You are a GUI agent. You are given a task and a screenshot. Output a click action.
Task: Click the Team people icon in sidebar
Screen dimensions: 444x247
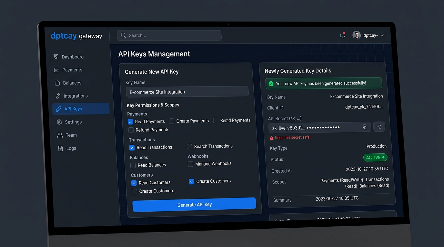[60, 135]
